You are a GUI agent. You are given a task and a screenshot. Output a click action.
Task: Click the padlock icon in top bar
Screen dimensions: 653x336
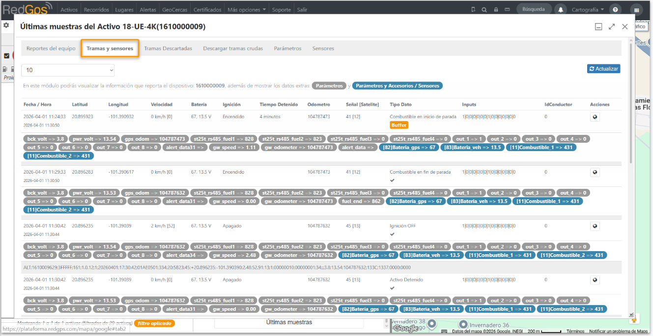[x=496, y=9]
